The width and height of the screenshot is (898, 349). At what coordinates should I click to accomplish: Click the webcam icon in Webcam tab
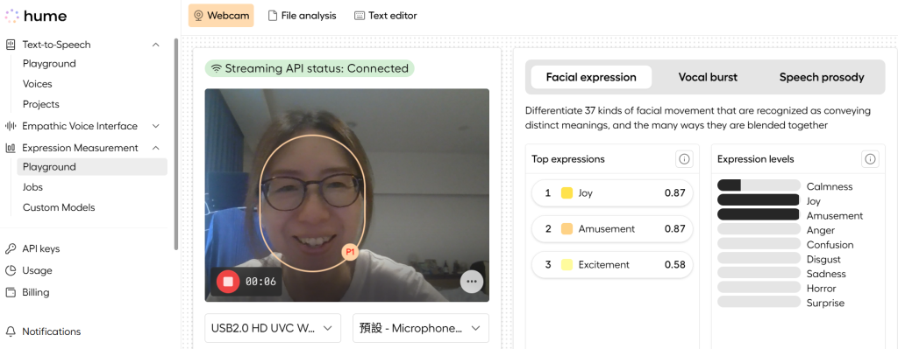pos(199,16)
